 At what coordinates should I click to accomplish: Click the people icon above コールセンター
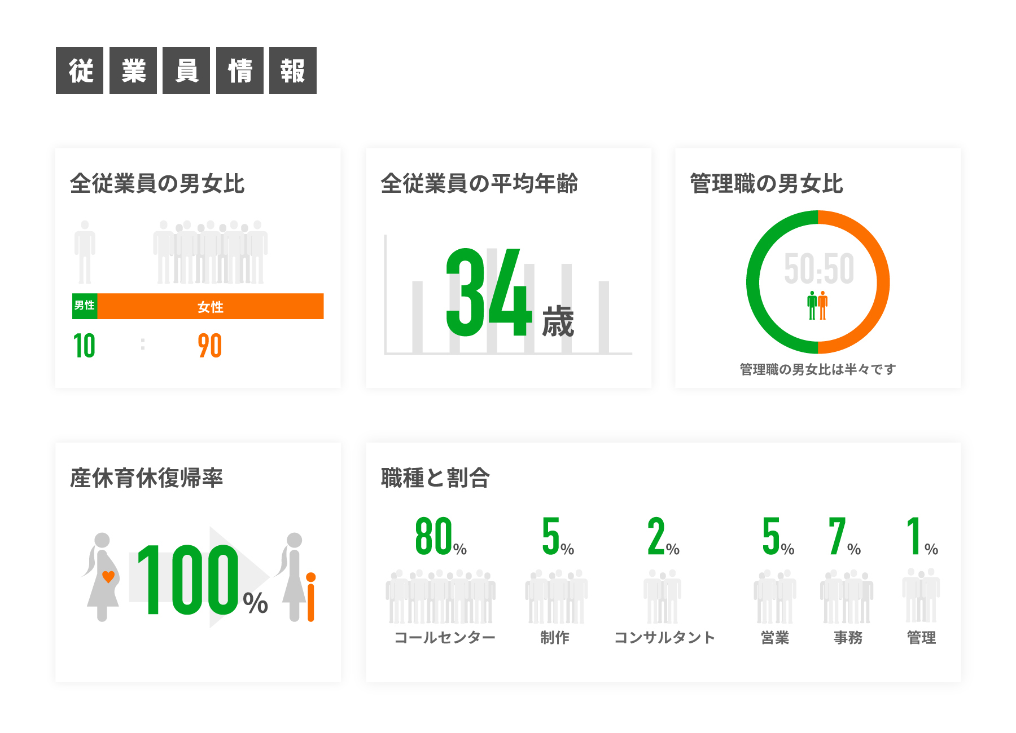[x=441, y=596]
